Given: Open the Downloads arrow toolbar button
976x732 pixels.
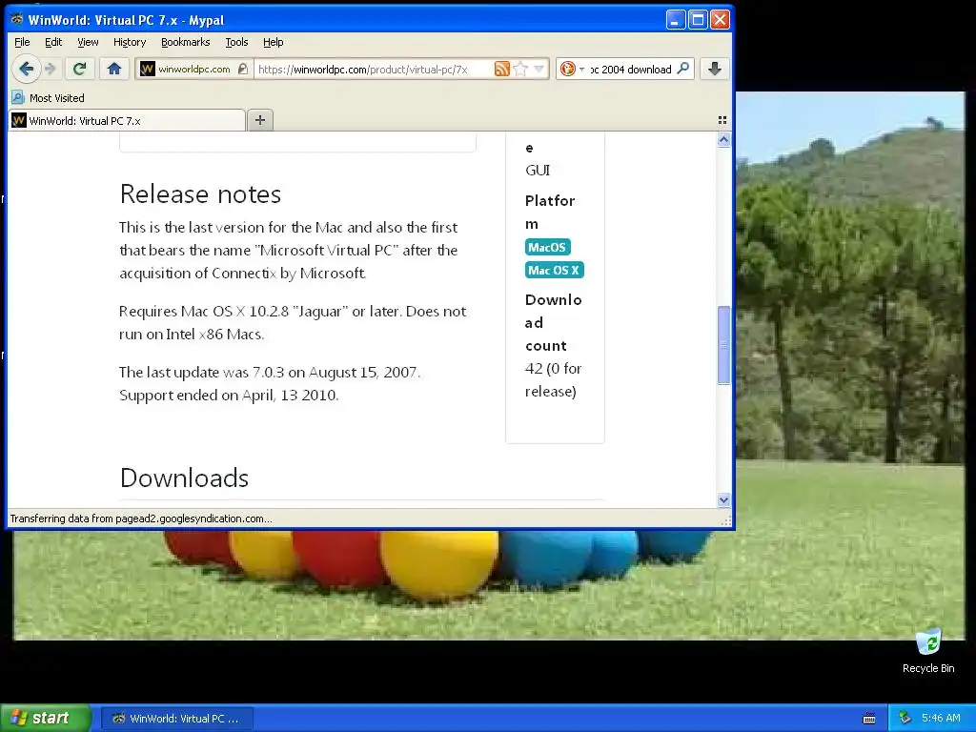Looking at the screenshot, I should pos(715,69).
